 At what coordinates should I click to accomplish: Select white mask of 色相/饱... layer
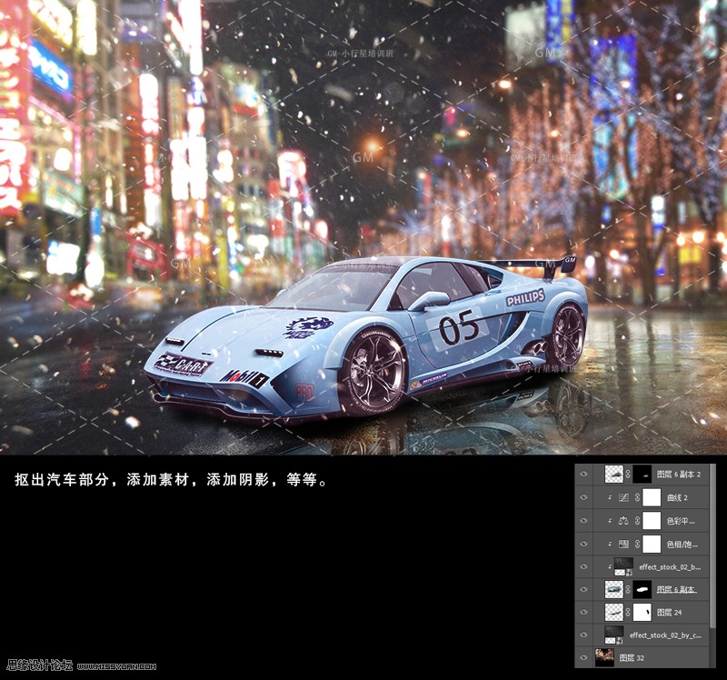pos(652,544)
